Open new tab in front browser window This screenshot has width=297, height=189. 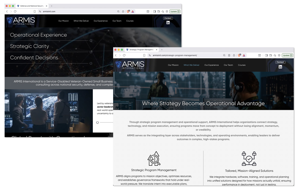point(162,50)
